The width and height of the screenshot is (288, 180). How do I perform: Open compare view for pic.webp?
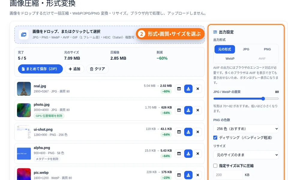click(x=179, y=175)
